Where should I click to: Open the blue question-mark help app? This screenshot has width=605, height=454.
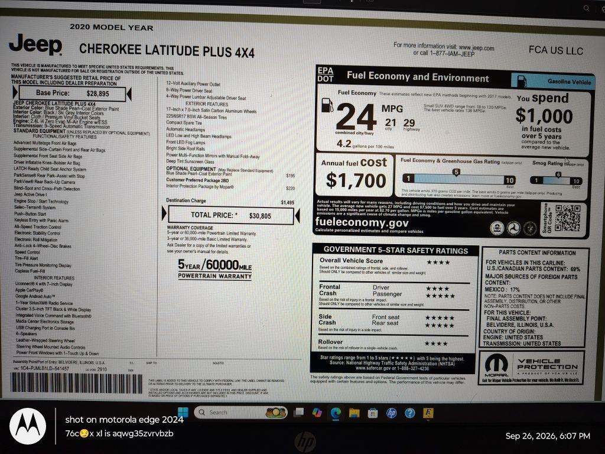[x=410, y=413]
